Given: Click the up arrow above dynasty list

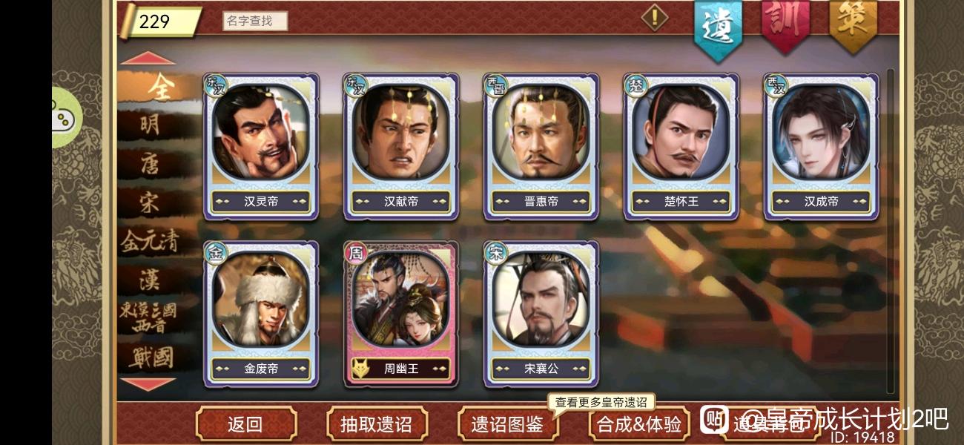Looking at the screenshot, I should pos(148,59).
